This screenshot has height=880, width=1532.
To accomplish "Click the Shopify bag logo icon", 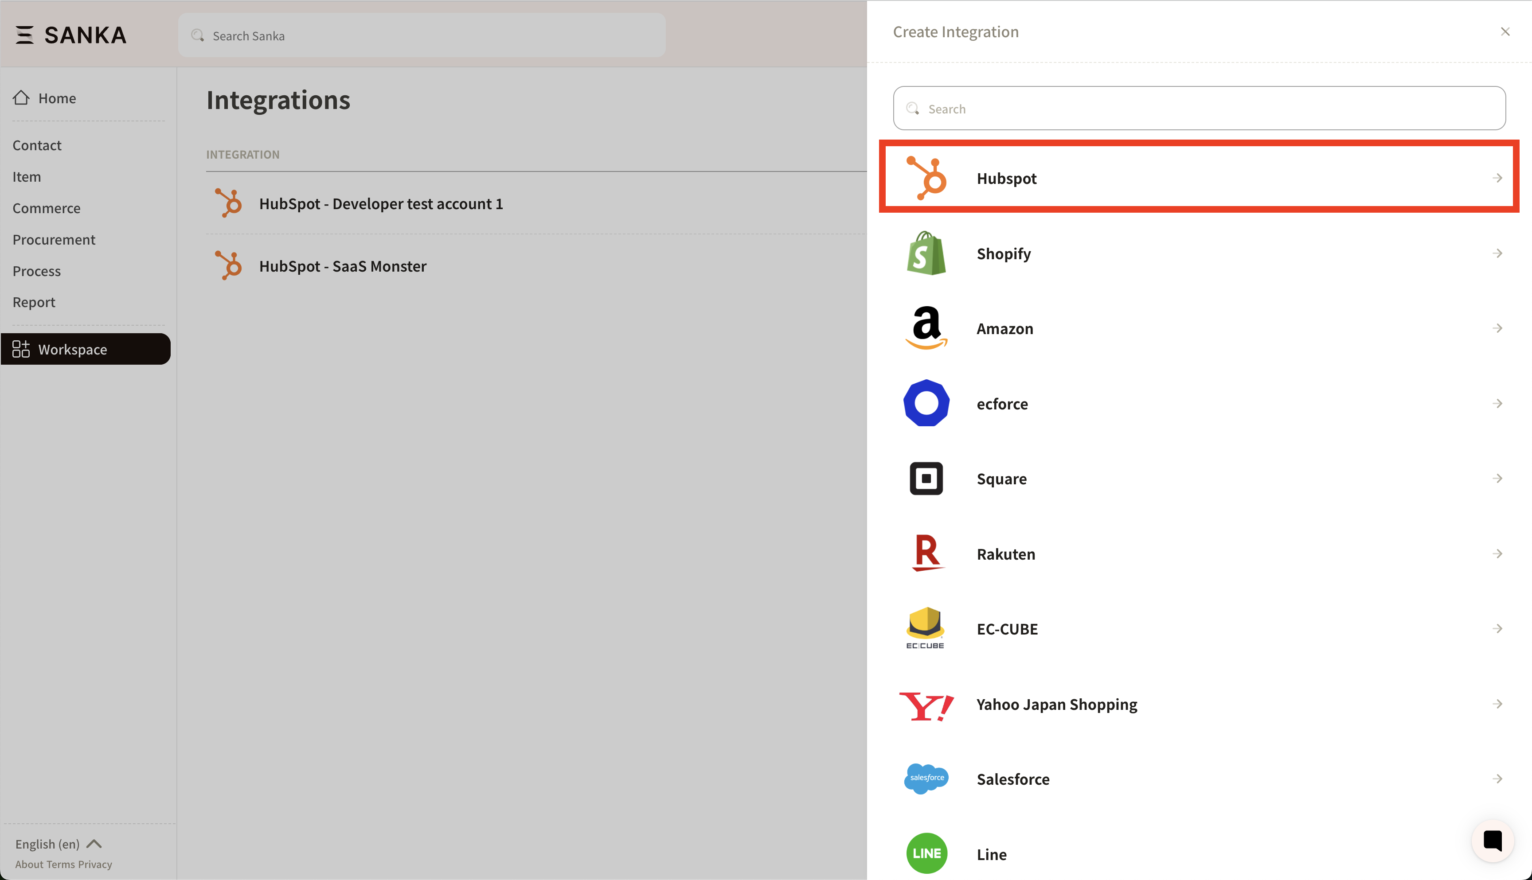I will [926, 253].
